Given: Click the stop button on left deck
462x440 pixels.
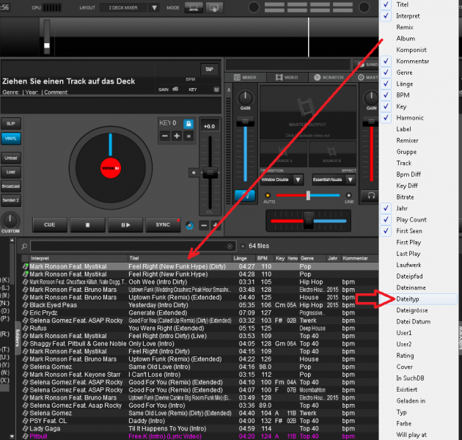Looking at the screenshot, I should tap(88, 225).
